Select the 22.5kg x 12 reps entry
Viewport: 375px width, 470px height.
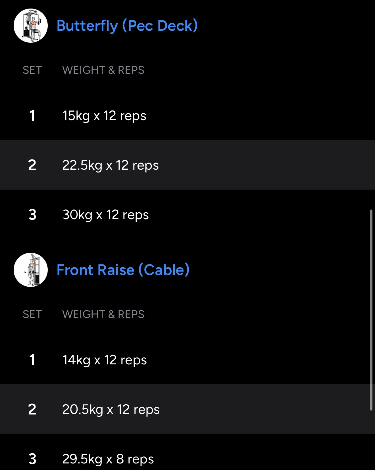coord(111,165)
